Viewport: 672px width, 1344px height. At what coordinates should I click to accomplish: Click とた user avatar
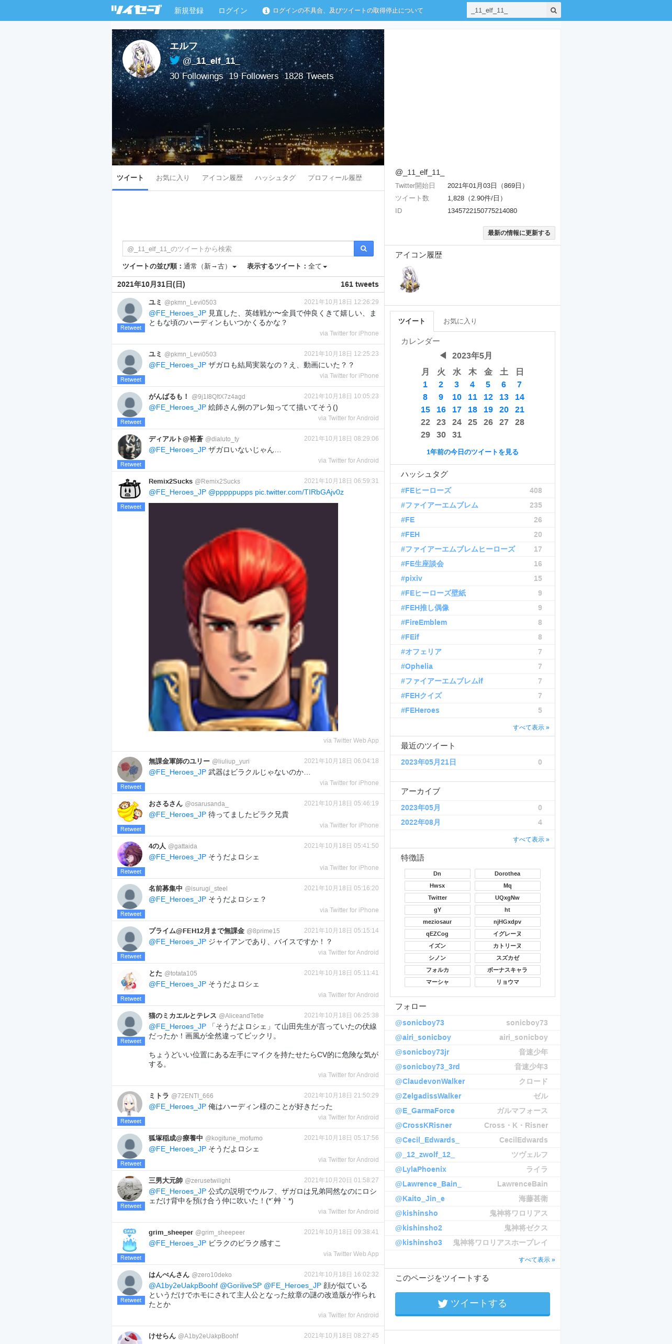click(130, 981)
